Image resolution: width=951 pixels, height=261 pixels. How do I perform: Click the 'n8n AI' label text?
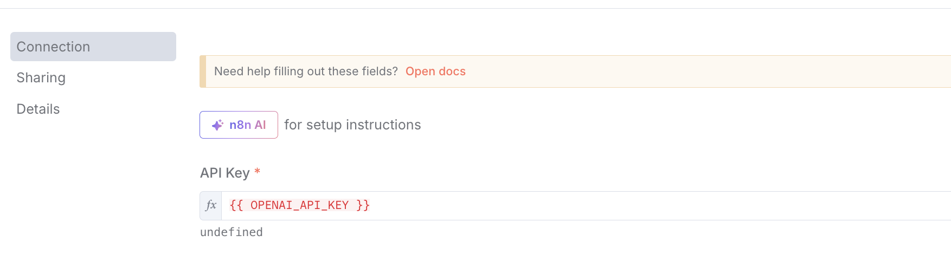[248, 125]
